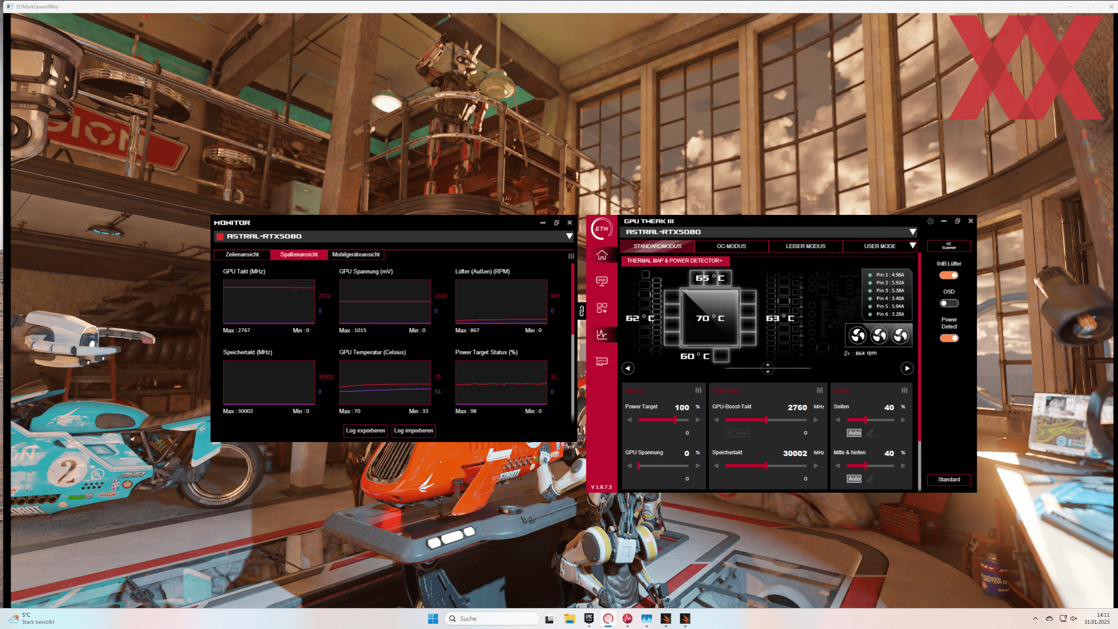Open the GPU Tweak III home page
1118x629 pixels.
pyautogui.click(x=602, y=255)
